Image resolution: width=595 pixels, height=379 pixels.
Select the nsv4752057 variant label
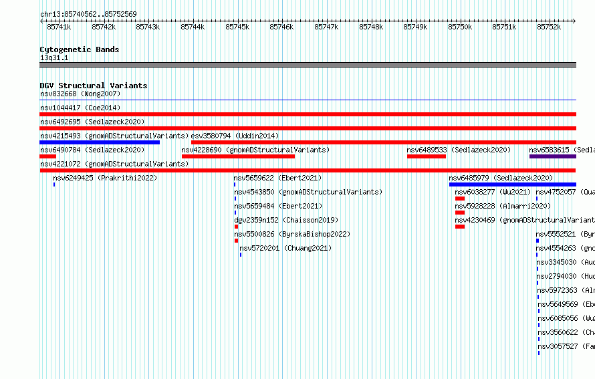coord(565,192)
